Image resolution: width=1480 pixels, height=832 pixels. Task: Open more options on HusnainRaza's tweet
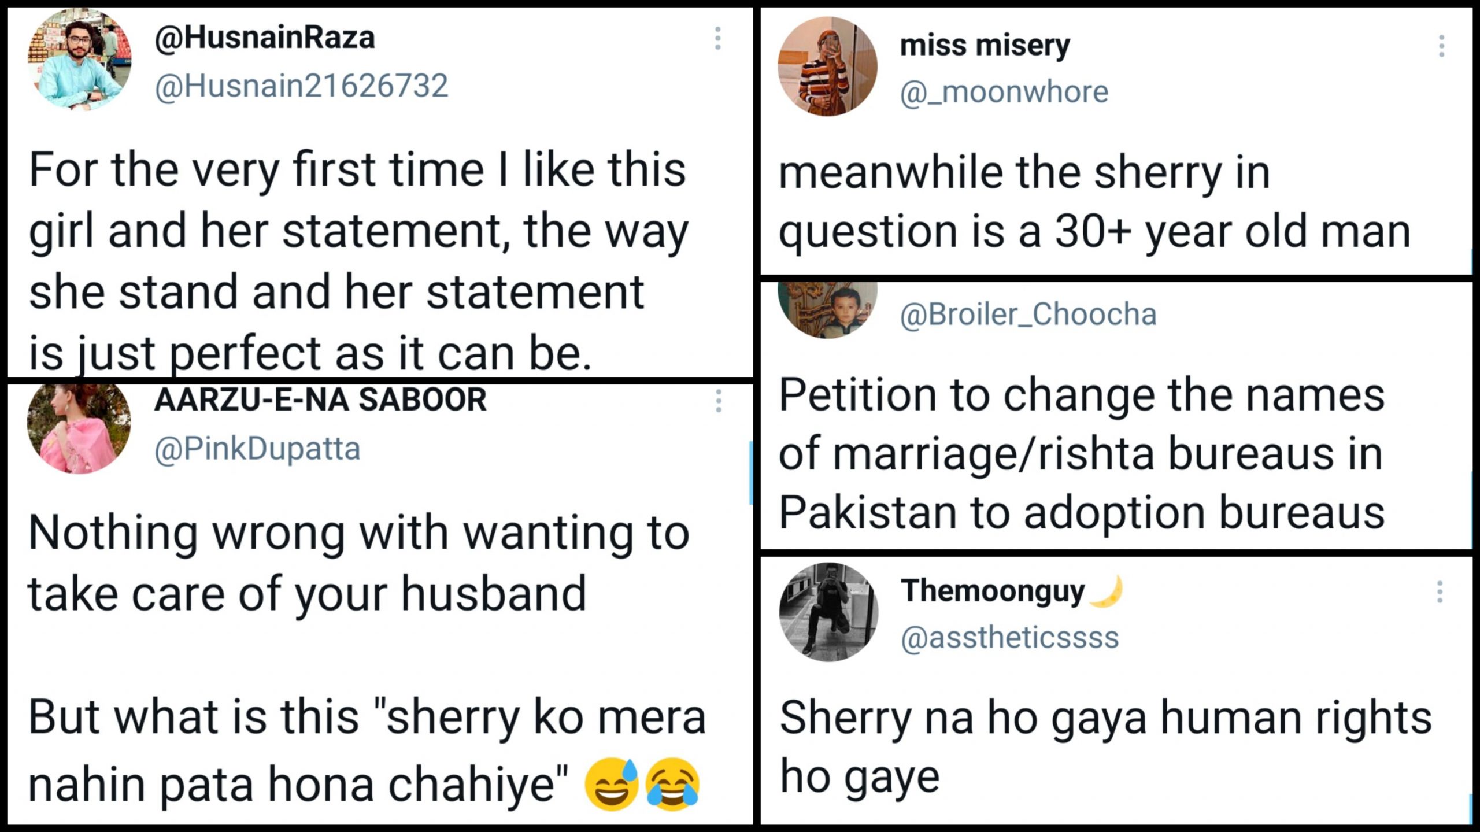click(x=717, y=38)
